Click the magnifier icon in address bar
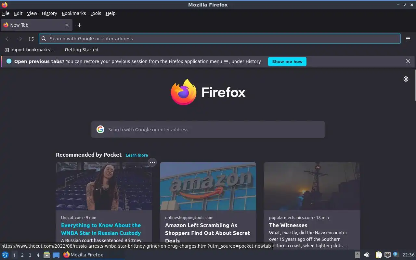Screen dimensions: 416x260 point(44,39)
